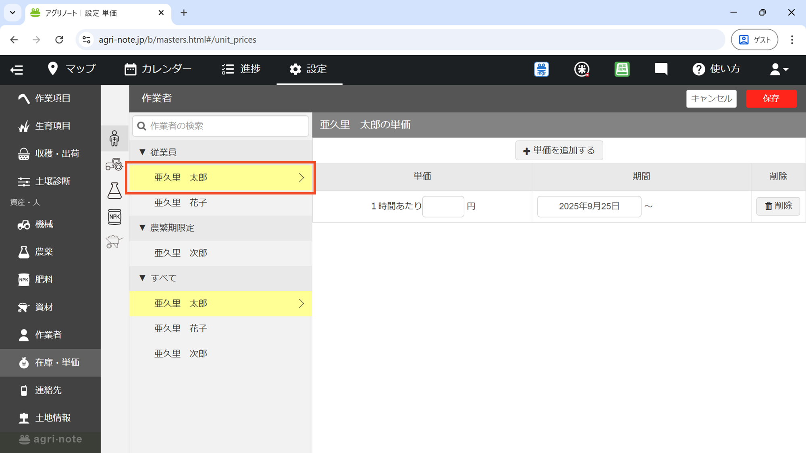Select the wheelbarrow materials category icon
Screen dimensions: 806x453
coord(114,242)
